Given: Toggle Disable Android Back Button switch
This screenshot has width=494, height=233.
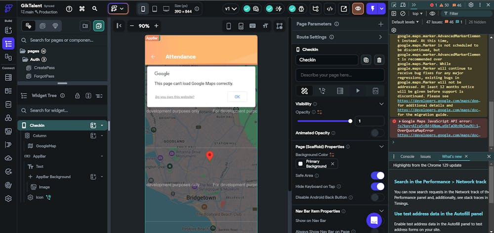Looking at the screenshot, I should tap(377, 198).
